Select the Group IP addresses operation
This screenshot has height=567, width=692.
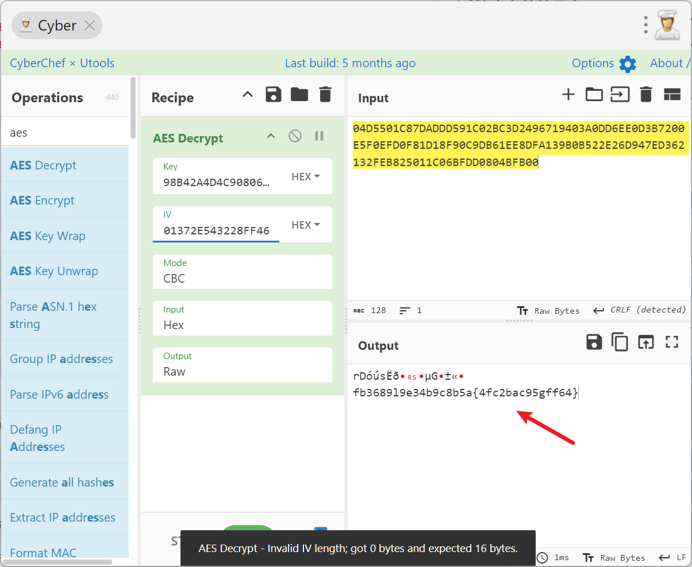[65, 359]
